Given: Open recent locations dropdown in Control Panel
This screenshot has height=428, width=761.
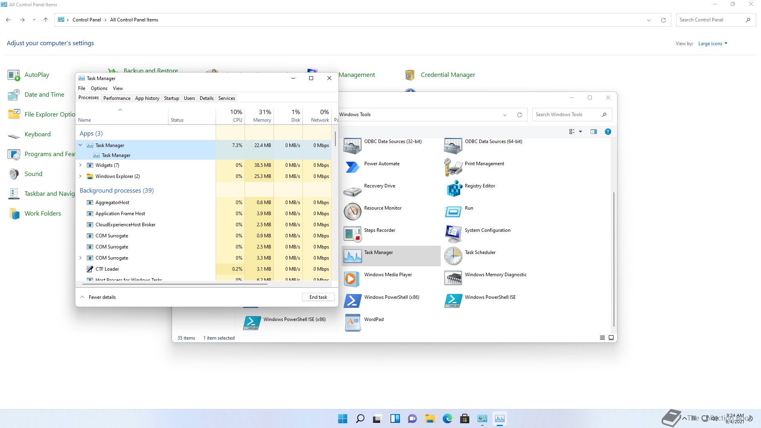Looking at the screenshot, I should [x=34, y=20].
